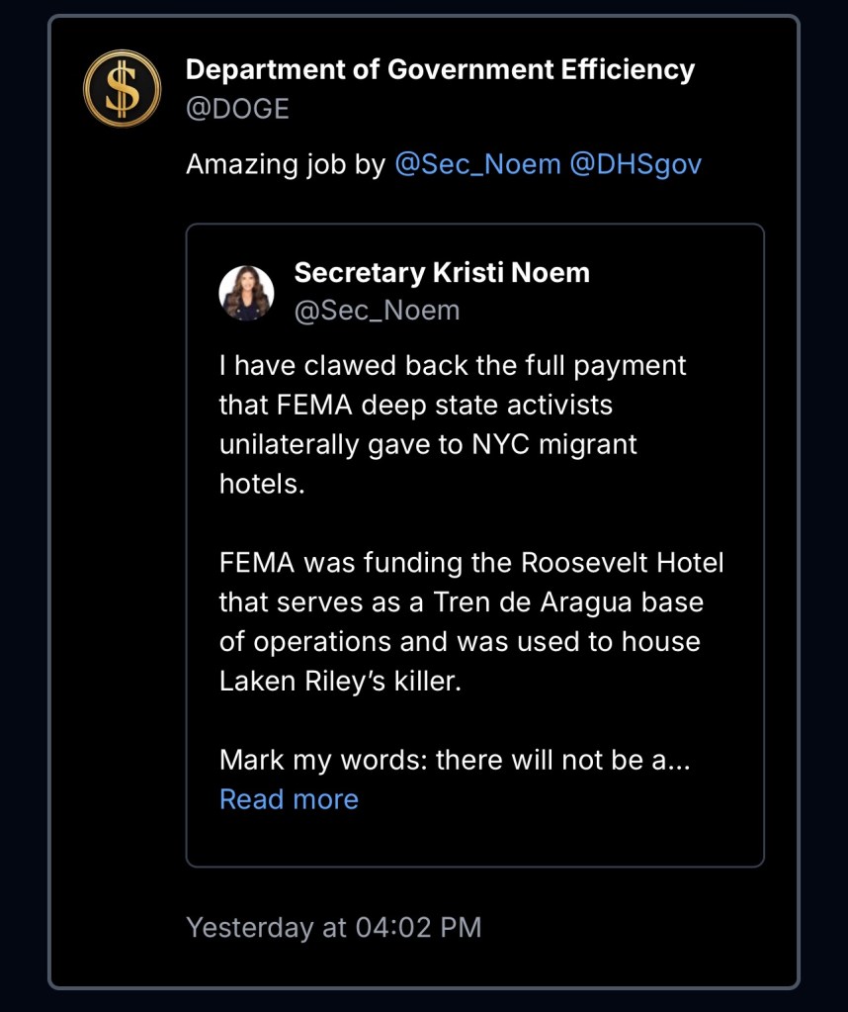This screenshot has width=848, height=1012.
Task: Open the Department of Government Efficiency display name
Action: pos(440,70)
